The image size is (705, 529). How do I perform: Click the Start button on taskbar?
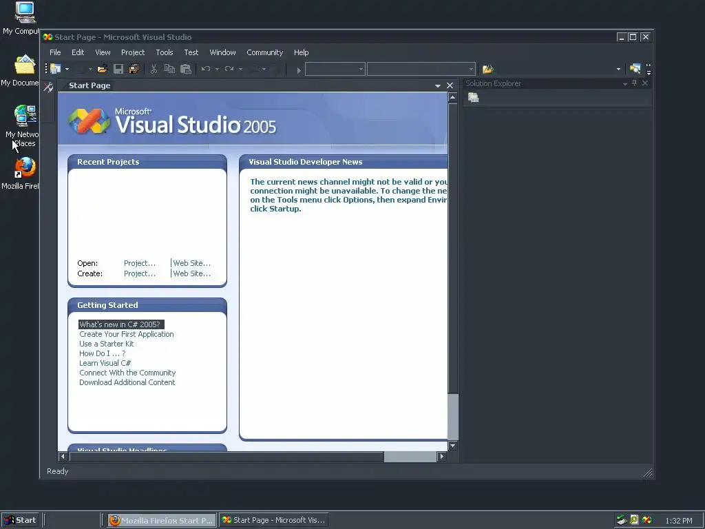20,520
